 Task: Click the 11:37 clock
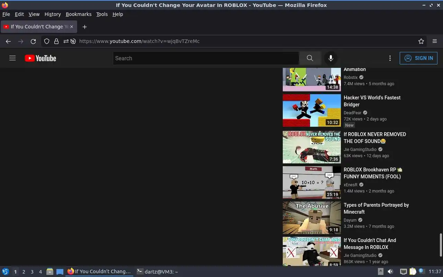(x=435, y=272)
